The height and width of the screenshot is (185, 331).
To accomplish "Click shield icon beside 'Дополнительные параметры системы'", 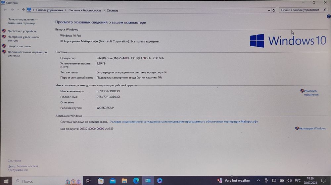I will pyautogui.click(x=4, y=52).
